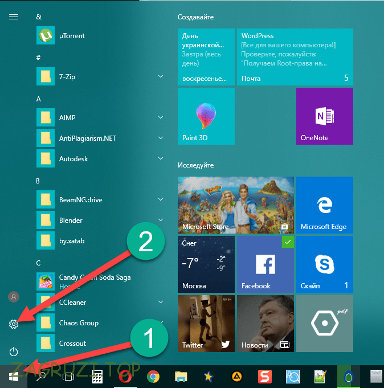
Task: Click the letter B section header
Action: pyautogui.click(x=38, y=181)
